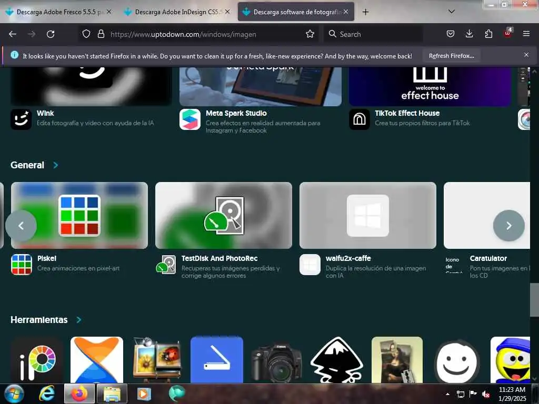Open the Mona Lisa razor app icon

pyautogui.click(x=397, y=360)
